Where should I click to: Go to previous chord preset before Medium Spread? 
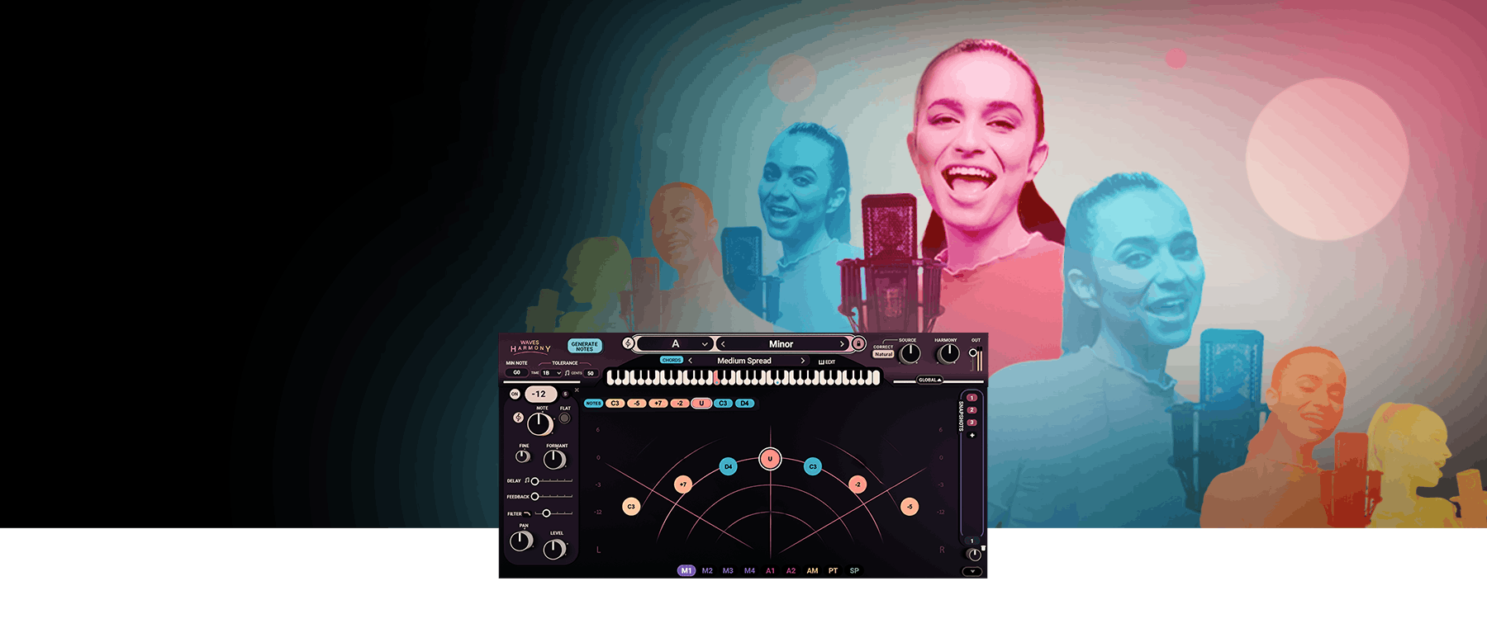click(691, 361)
